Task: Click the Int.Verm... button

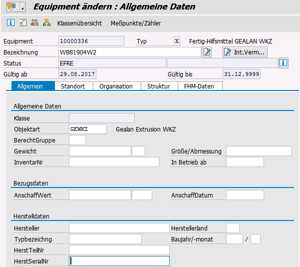Action: tap(245, 52)
